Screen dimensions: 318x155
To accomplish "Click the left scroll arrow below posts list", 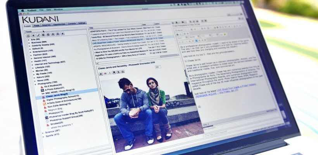I will click(96, 63).
